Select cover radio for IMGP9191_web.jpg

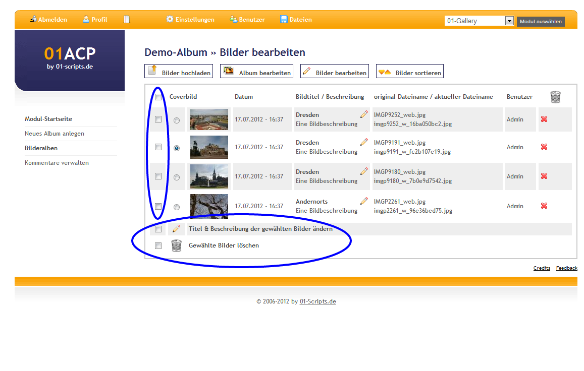pyautogui.click(x=177, y=148)
